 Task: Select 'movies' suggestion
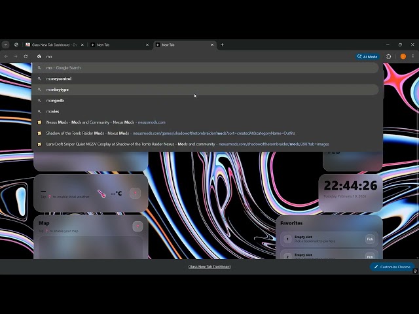click(205, 112)
